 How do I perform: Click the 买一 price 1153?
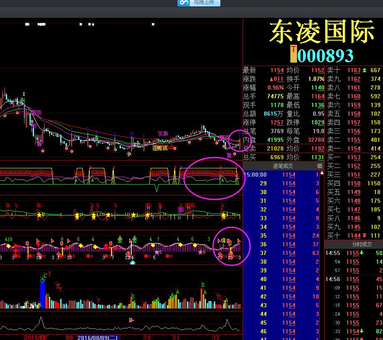click(354, 157)
